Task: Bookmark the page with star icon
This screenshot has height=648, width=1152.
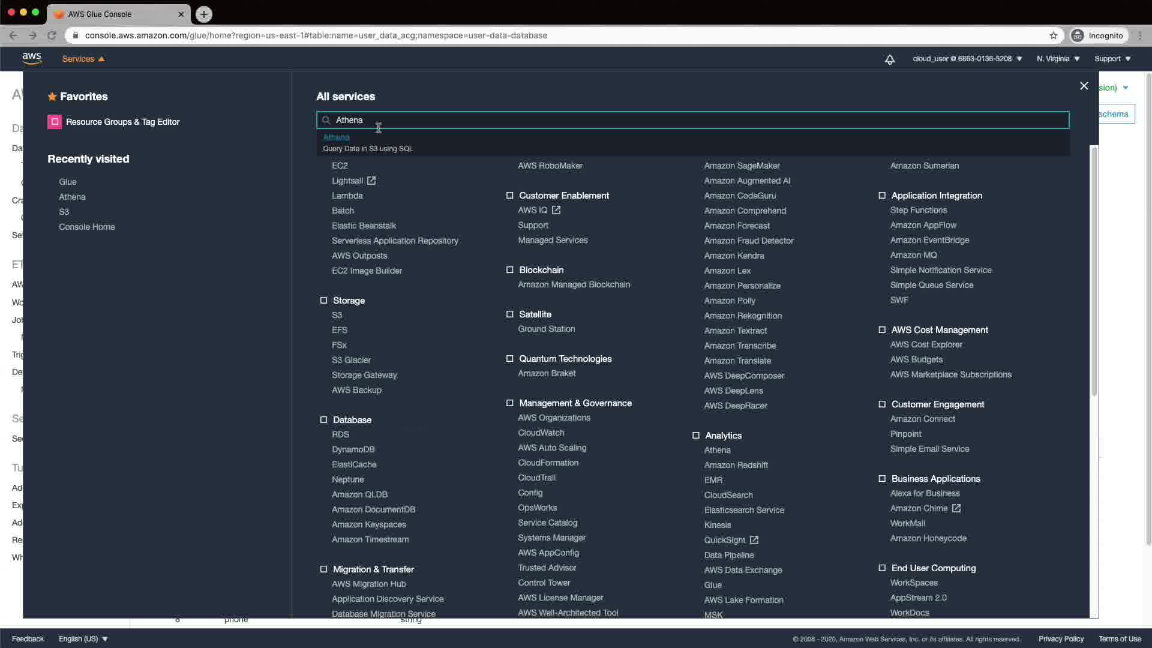Action: click(1054, 35)
